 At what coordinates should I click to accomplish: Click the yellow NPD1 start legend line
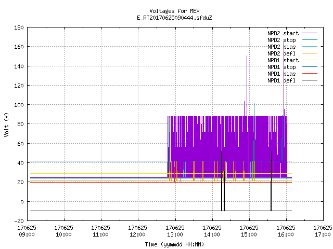310,60
